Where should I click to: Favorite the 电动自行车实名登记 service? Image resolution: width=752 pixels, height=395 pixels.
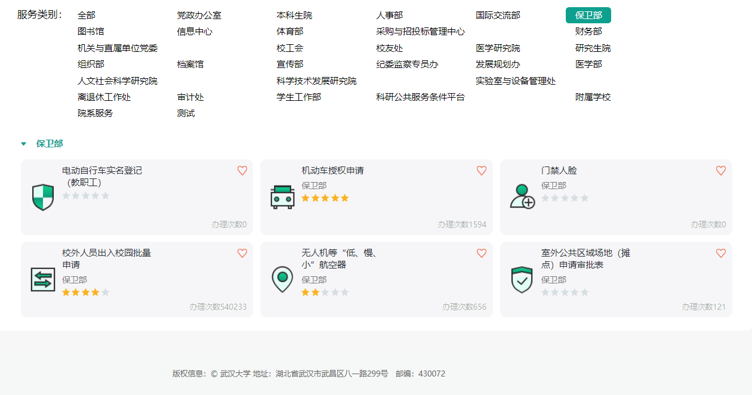click(x=242, y=171)
